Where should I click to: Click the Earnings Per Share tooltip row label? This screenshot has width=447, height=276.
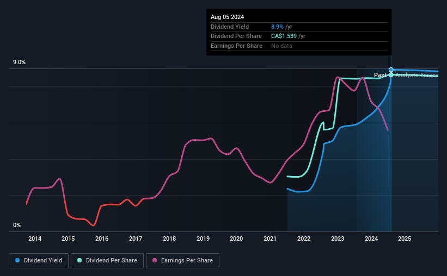pos(236,46)
